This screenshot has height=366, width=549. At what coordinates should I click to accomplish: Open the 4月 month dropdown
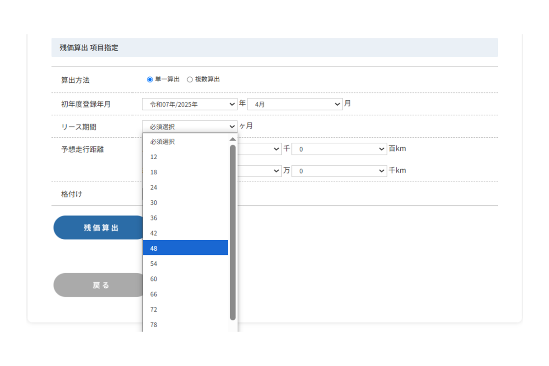295,104
